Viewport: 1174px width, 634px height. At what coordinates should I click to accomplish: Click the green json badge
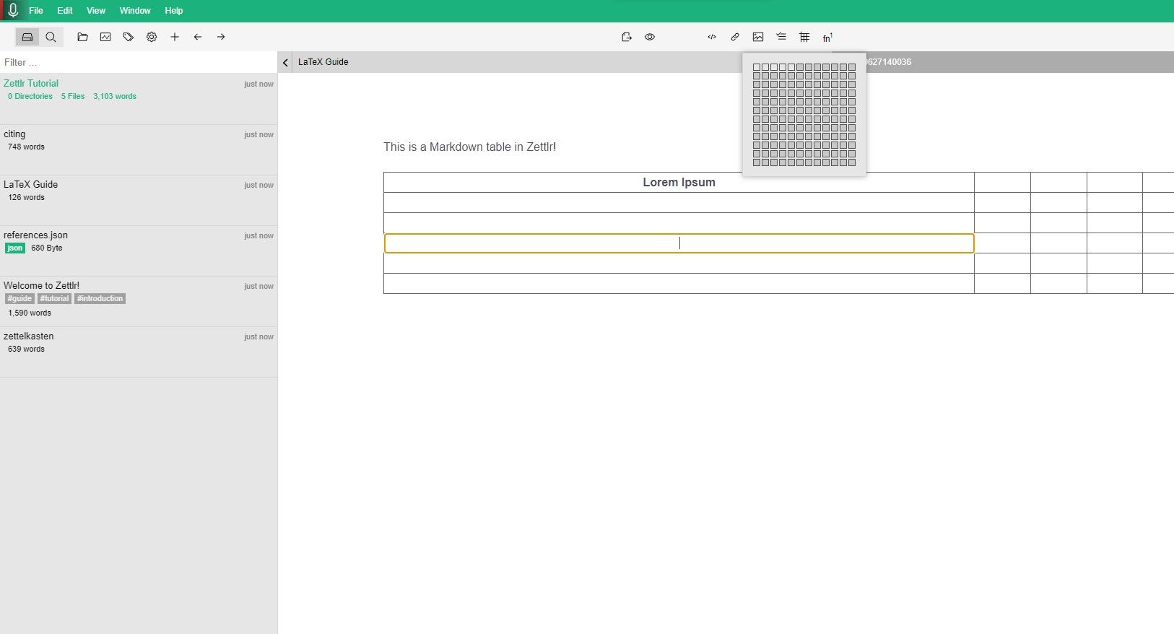pos(15,248)
